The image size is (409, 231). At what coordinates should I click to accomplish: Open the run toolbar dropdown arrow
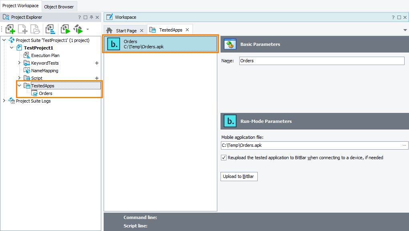[88, 29]
